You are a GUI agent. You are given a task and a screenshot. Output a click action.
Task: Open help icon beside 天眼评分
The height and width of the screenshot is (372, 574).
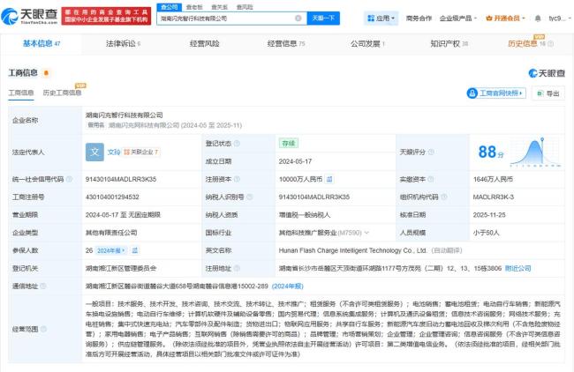coord(431,152)
